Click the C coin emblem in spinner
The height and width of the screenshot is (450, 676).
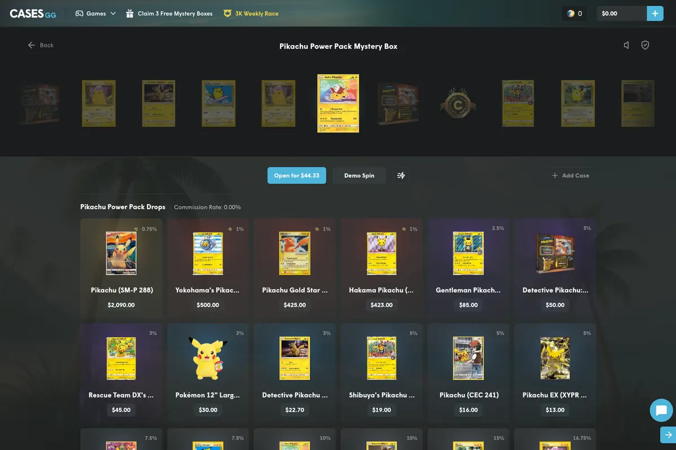tap(457, 103)
